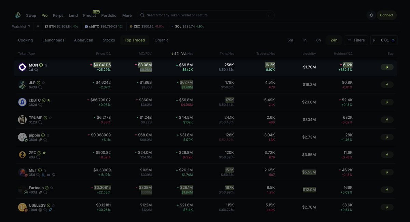
Task: Select the 5m timeframe
Action: click(x=290, y=40)
